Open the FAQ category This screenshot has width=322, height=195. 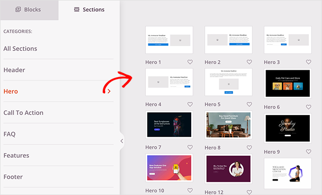pyautogui.click(x=58, y=134)
